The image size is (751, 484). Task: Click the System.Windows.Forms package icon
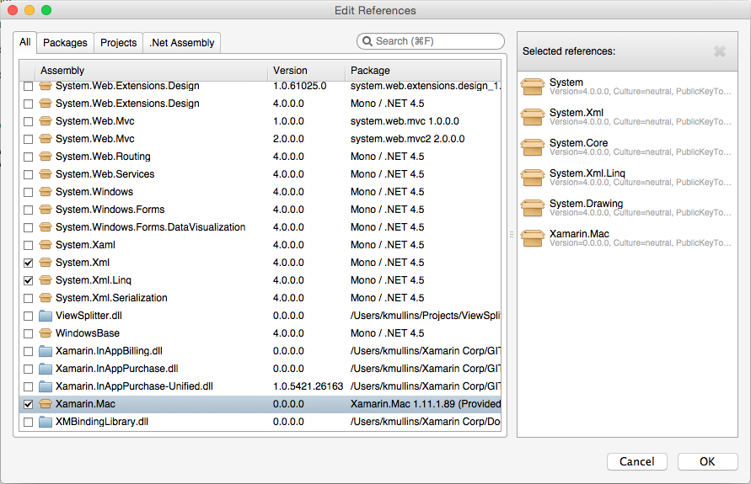click(x=46, y=210)
